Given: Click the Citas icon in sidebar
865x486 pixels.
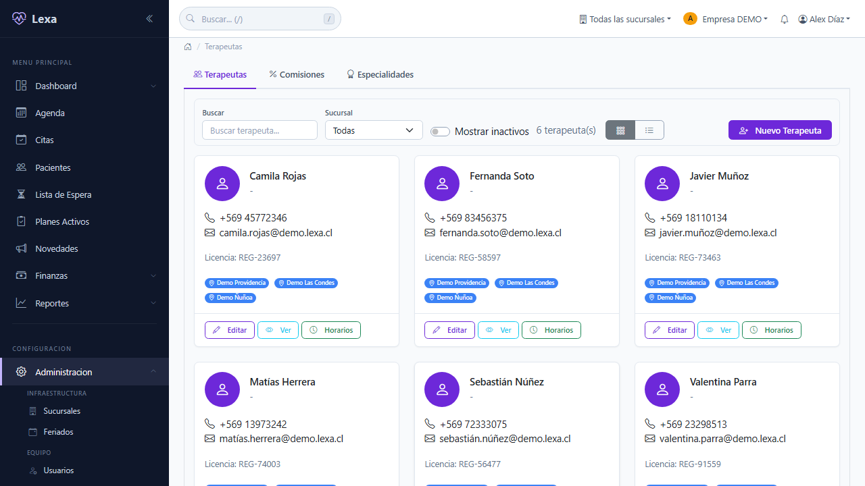Looking at the screenshot, I should point(22,140).
